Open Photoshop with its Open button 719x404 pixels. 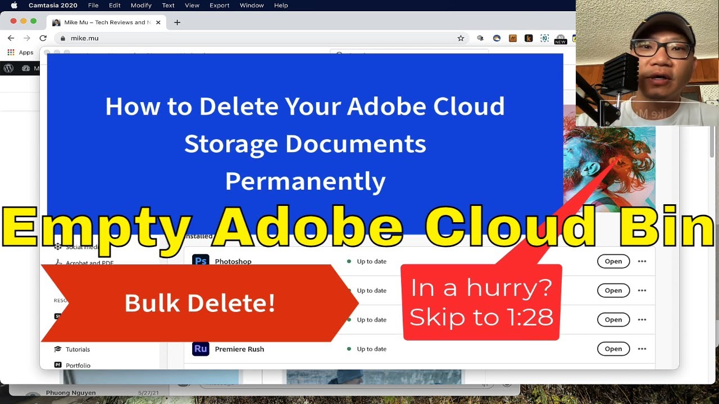coord(613,261)
